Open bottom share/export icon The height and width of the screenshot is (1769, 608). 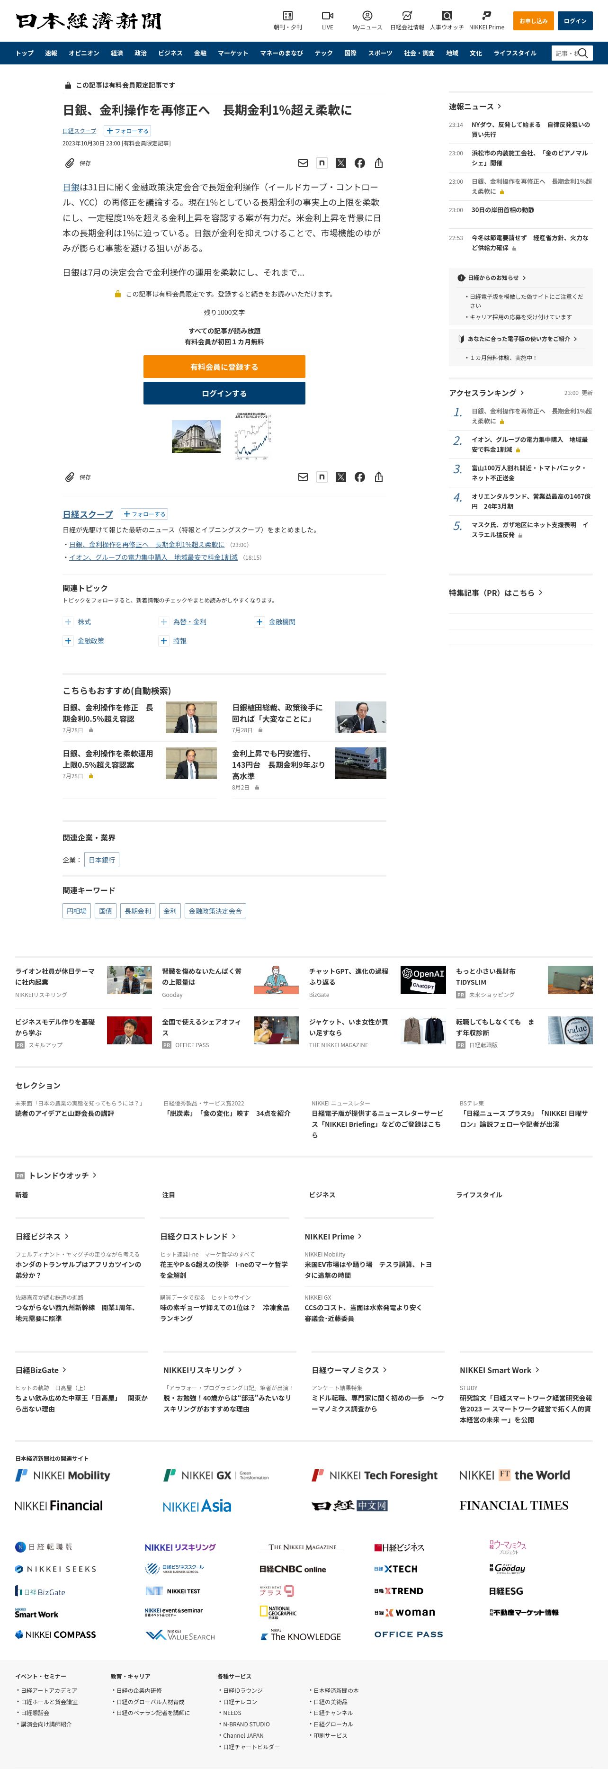[x=379, y=476]
